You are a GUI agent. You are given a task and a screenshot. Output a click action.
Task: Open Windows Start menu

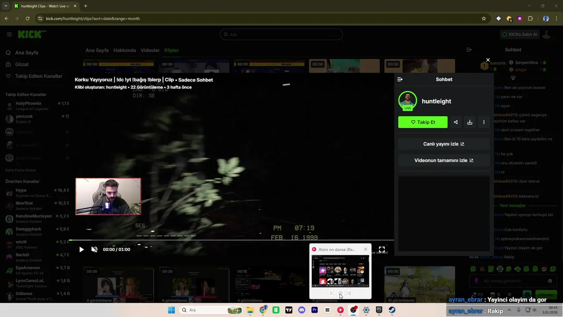(171, 310)
